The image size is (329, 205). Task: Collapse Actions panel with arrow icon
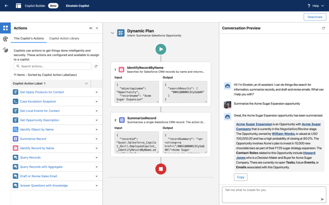(x=90, y=28)
